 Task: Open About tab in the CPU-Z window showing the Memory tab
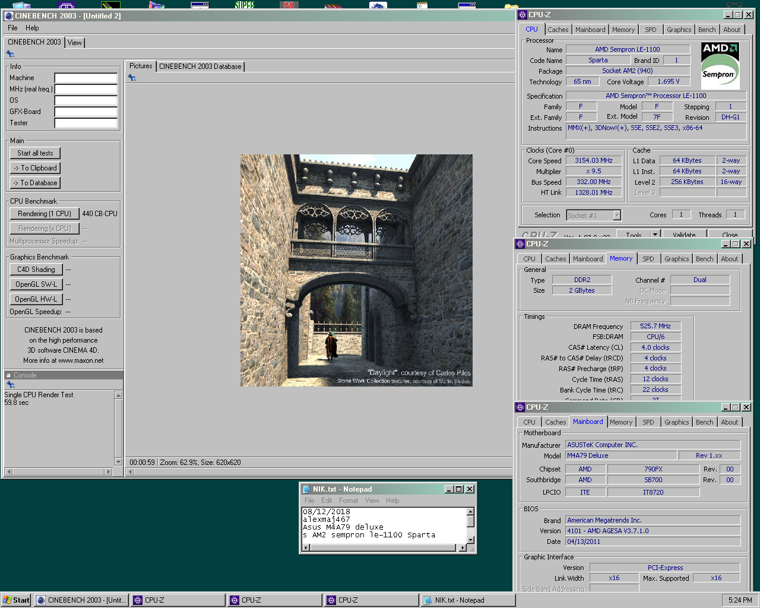pos(730,259)
